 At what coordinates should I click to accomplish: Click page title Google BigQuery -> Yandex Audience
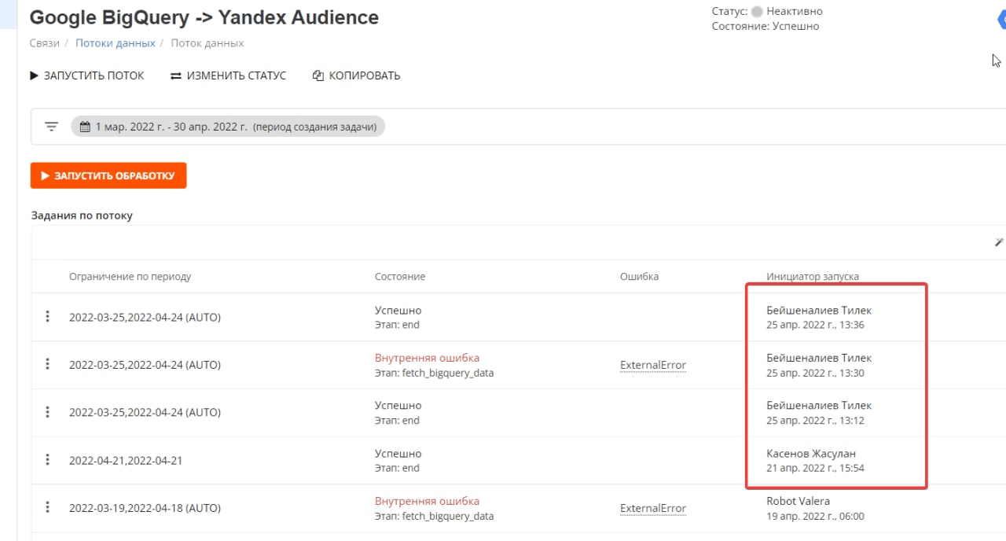click(x=204, y=17)
